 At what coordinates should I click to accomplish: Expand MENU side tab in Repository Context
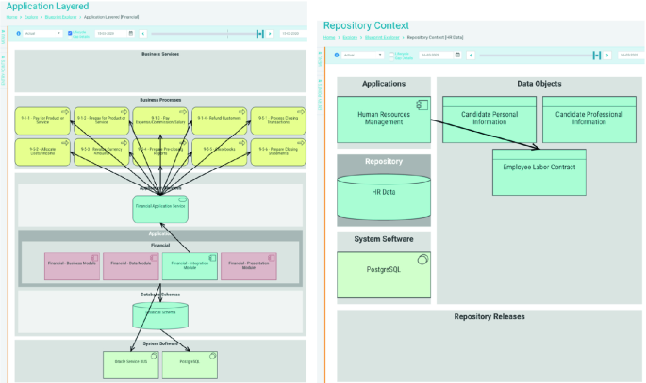click(320, 58)
